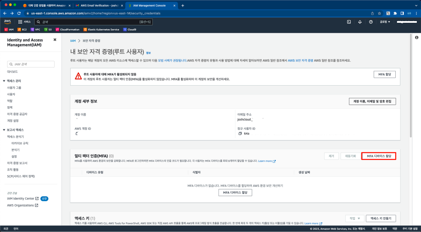The image size is (421, 232).
Task: Open the EC2 service shortcut
Action: click(22, 30)
